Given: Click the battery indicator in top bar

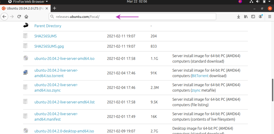Looking at the screenshot, I should coord(264,2).
